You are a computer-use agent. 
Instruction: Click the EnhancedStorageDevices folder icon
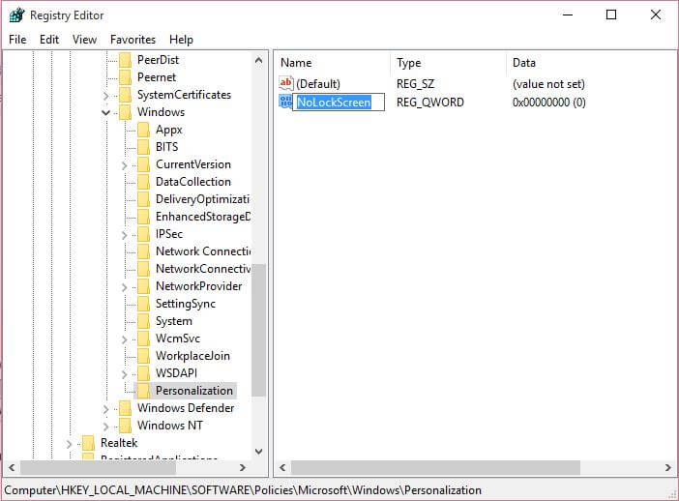144,217
